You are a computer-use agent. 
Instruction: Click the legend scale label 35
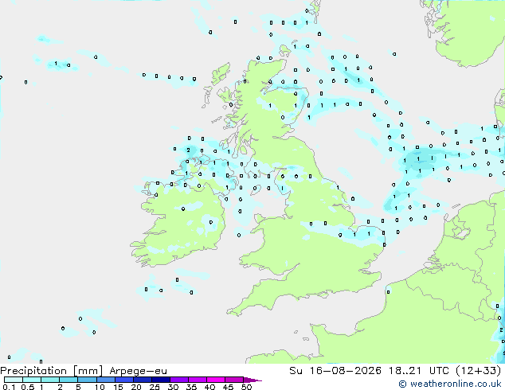point(191,387)
